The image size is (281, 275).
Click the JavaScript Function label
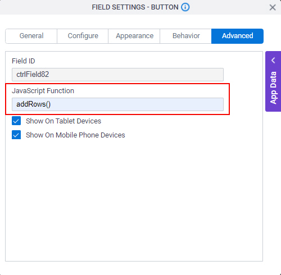pyautogui.click(x=43, y=91)
